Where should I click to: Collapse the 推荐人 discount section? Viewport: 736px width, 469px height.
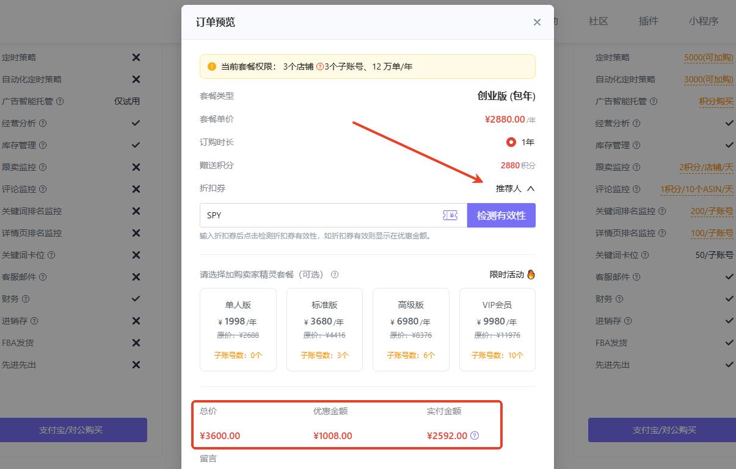(530, 188)
